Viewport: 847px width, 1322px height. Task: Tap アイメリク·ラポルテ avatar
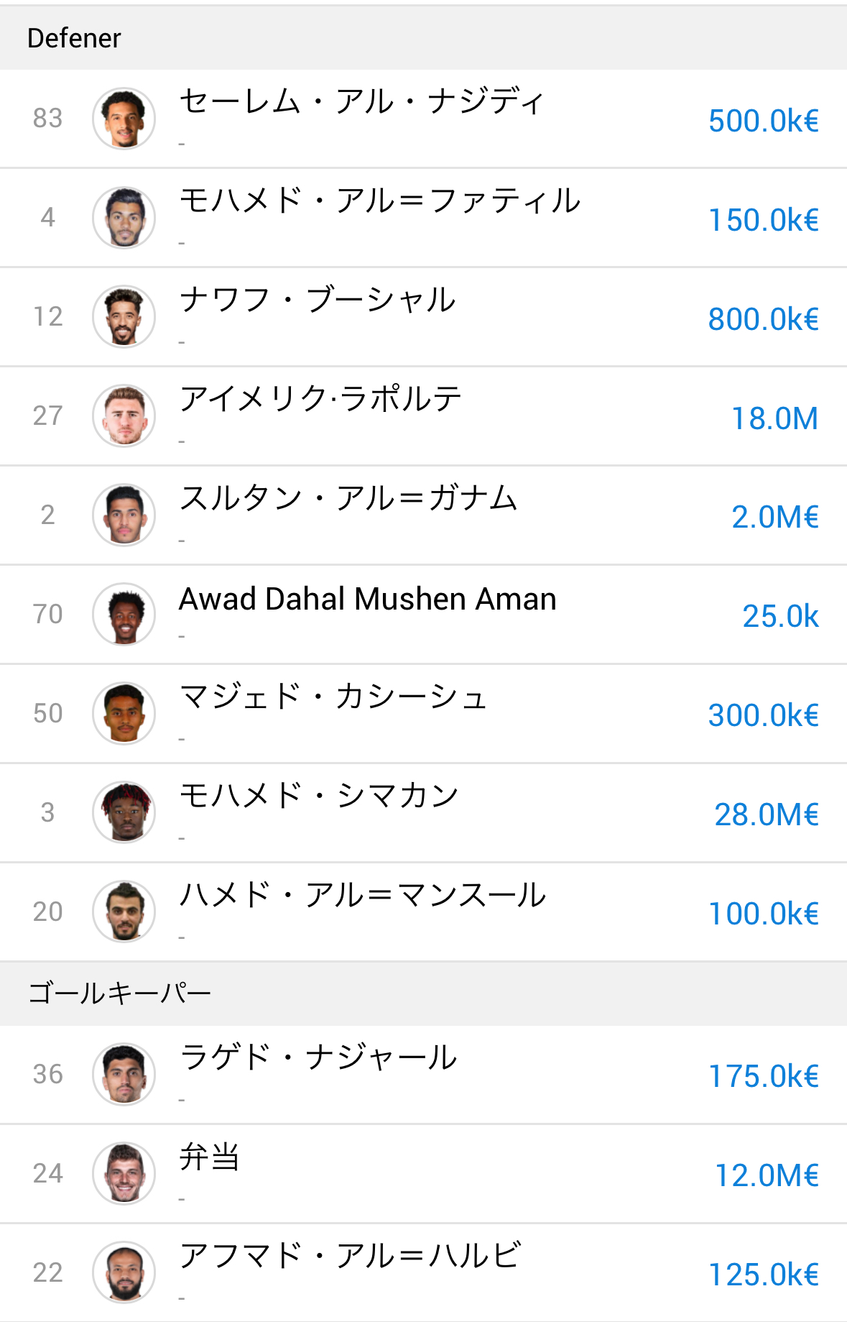(x=124, y=416)
